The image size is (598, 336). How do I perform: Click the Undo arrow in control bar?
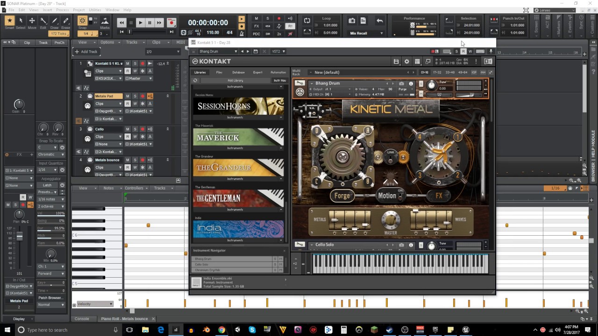pyautogui.click(x=380, y=21)
